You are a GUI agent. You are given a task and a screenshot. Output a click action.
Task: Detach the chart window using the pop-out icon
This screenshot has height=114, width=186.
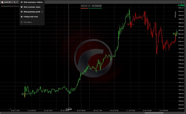(x=181, y=2)
